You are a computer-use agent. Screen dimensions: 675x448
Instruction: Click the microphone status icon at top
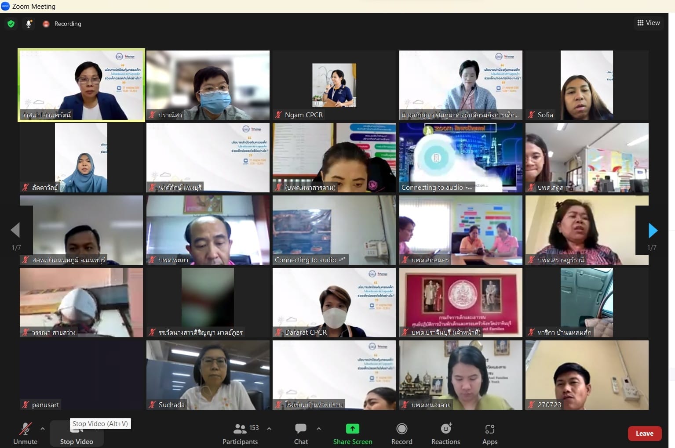tap(29, 24)
